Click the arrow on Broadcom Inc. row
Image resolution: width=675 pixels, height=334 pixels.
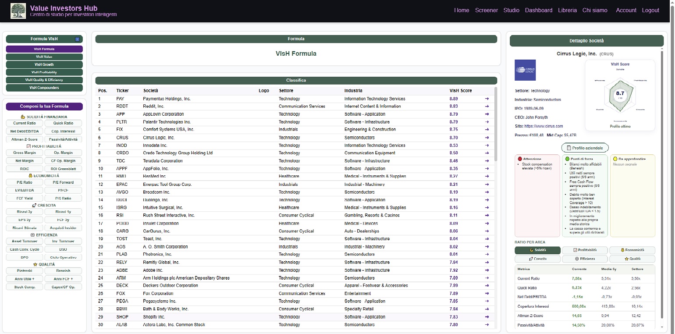pyautogui.click(x=487, y=192)
